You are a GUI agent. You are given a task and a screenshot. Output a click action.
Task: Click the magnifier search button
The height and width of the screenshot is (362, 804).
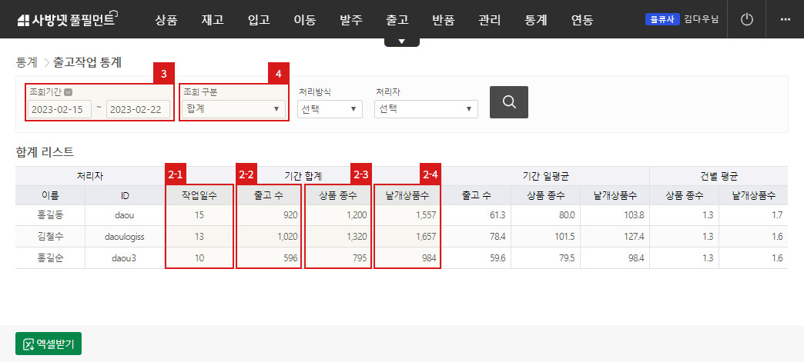(508, 102)
